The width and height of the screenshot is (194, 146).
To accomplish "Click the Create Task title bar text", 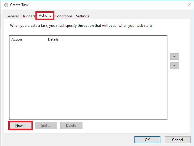I will 19,5.
